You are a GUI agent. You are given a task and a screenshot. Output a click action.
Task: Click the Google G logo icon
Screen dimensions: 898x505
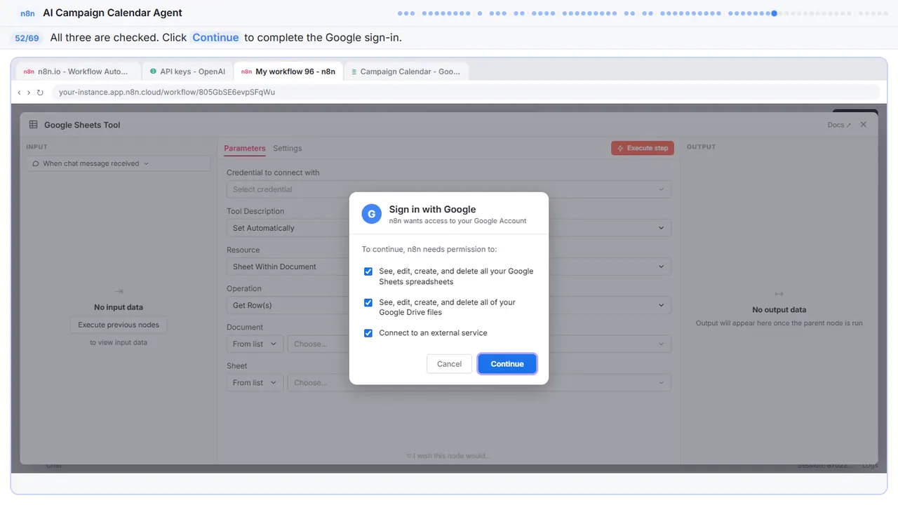[372, 214]
